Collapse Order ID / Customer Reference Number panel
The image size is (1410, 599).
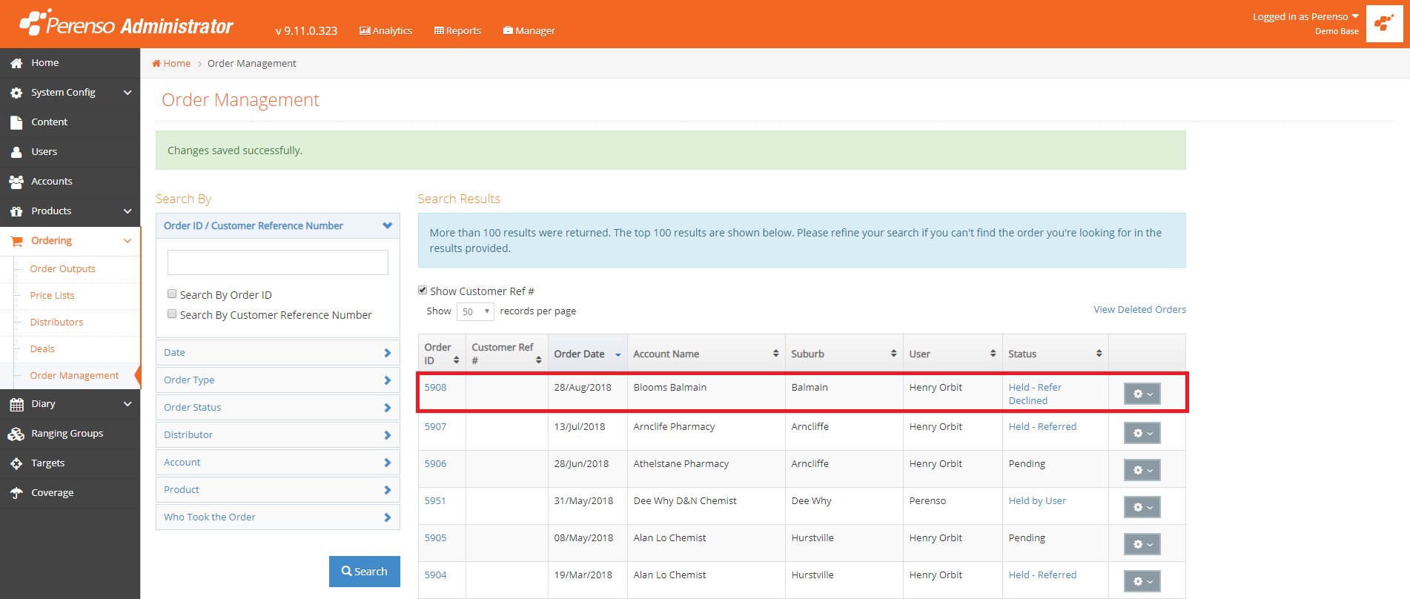click(278, 226)
